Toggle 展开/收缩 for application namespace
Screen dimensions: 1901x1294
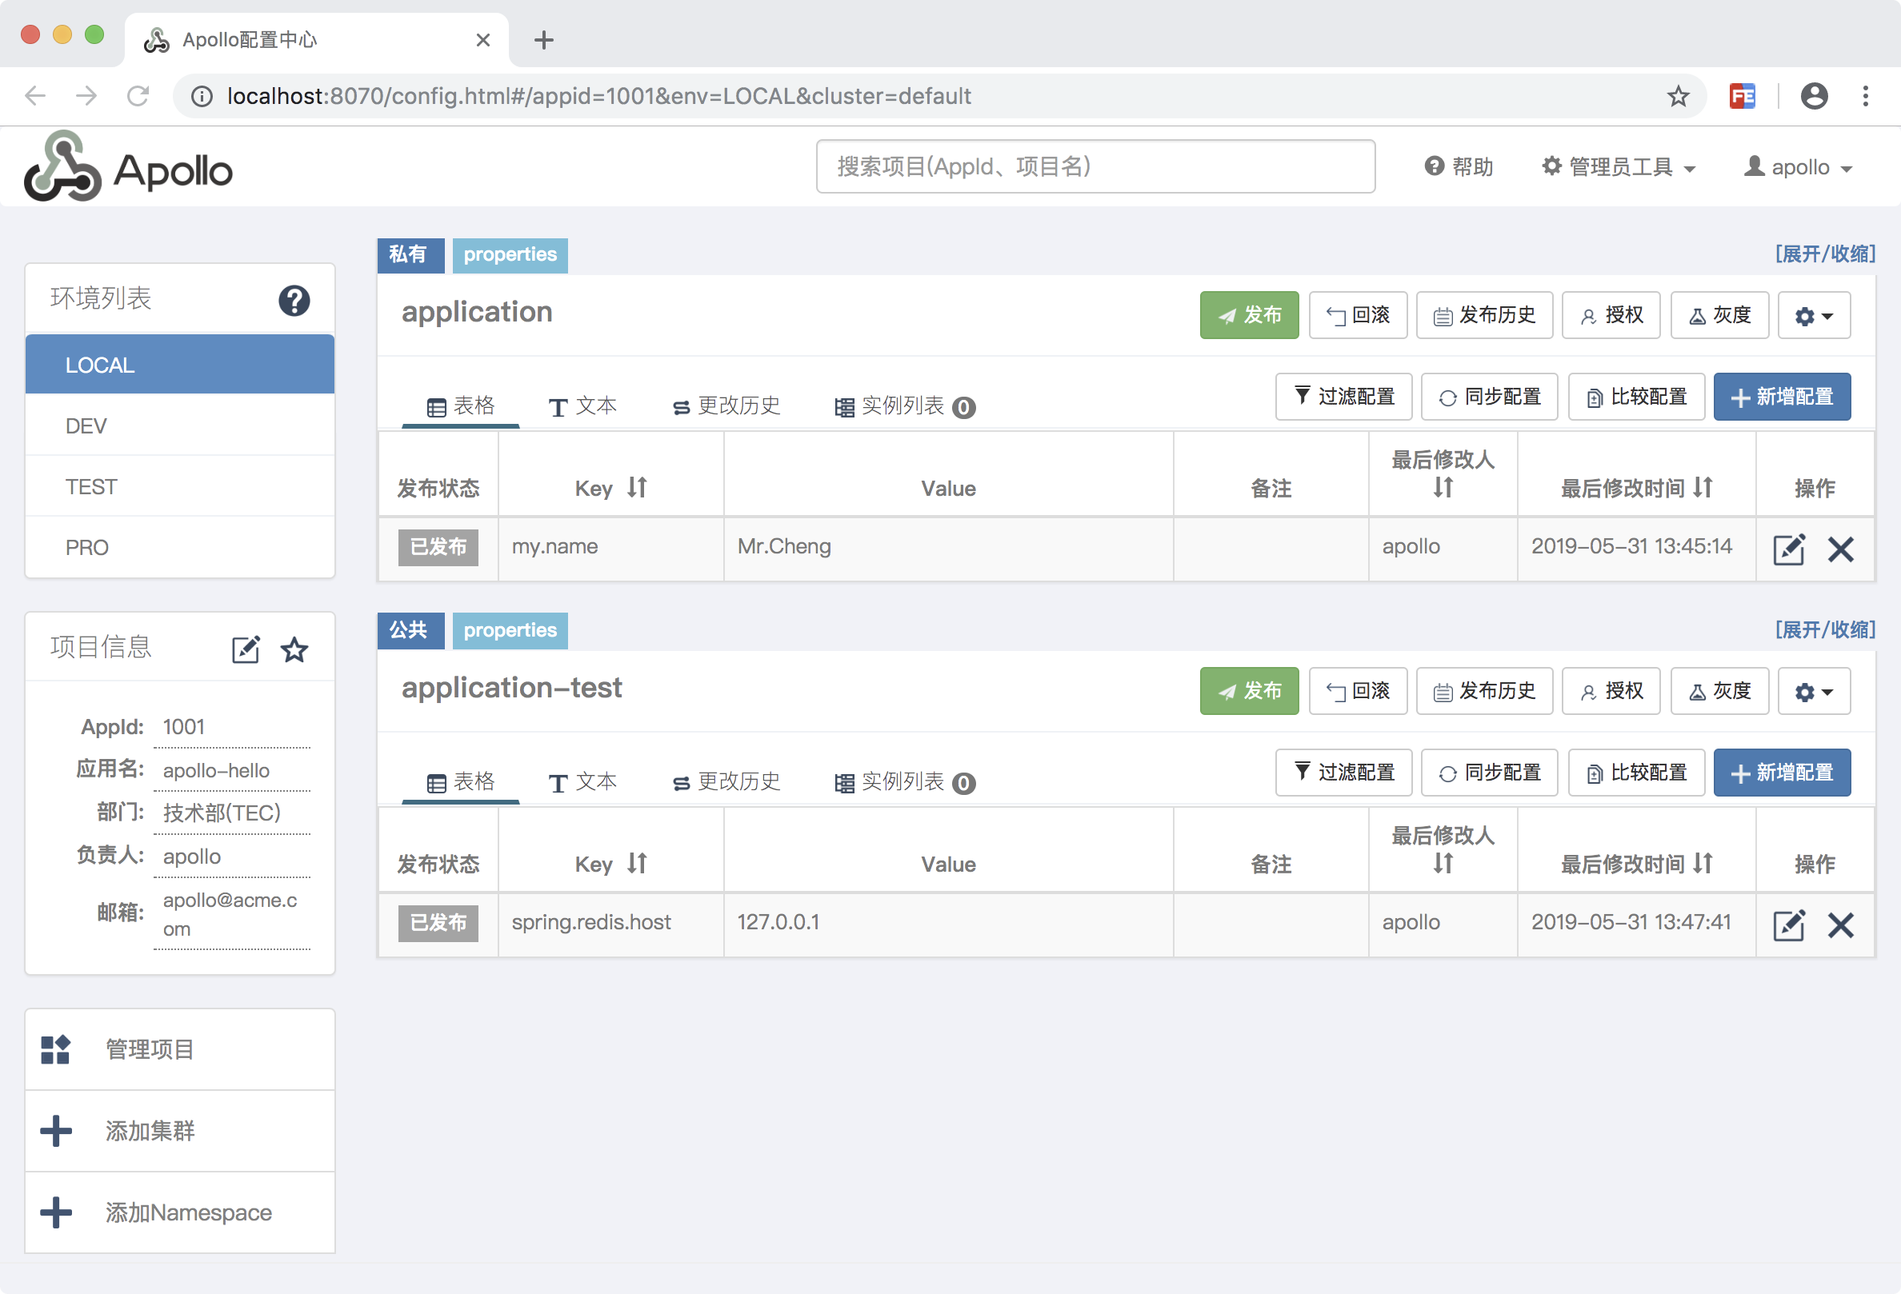point(1824,254)
